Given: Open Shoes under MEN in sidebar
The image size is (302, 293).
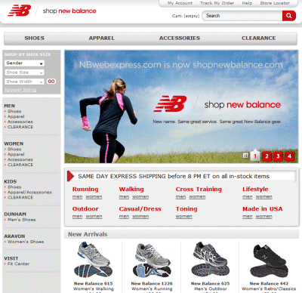Looking at the screenshot, I should click(x=14, y=111).
